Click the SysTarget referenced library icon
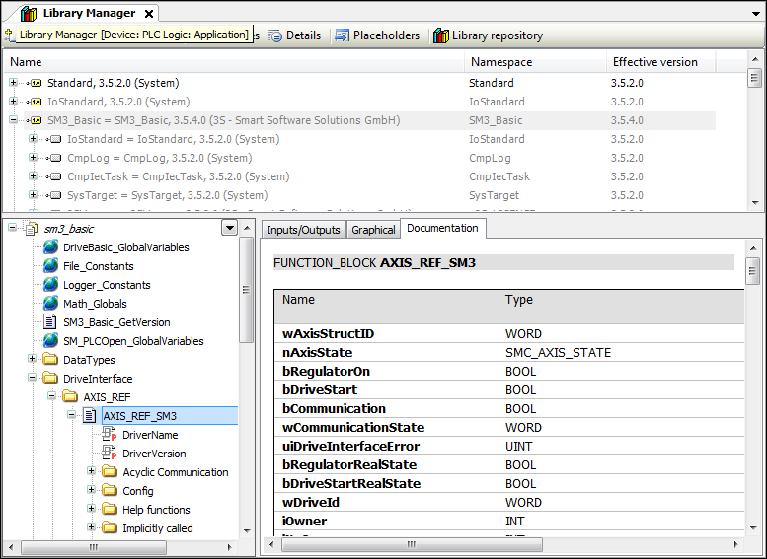767x559 pixels. (x=54, y=195)
